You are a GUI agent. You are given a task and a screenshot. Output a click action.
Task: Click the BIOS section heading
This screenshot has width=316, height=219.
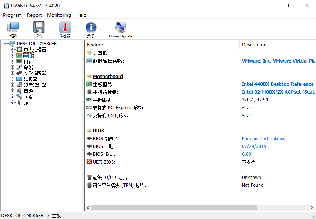tap(98, 131)
